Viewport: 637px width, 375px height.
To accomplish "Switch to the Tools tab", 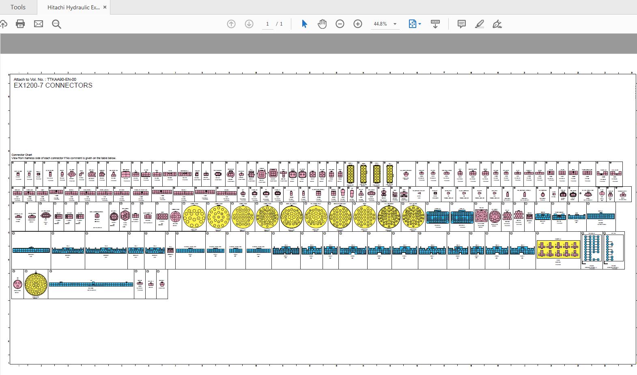I will 18,7.
